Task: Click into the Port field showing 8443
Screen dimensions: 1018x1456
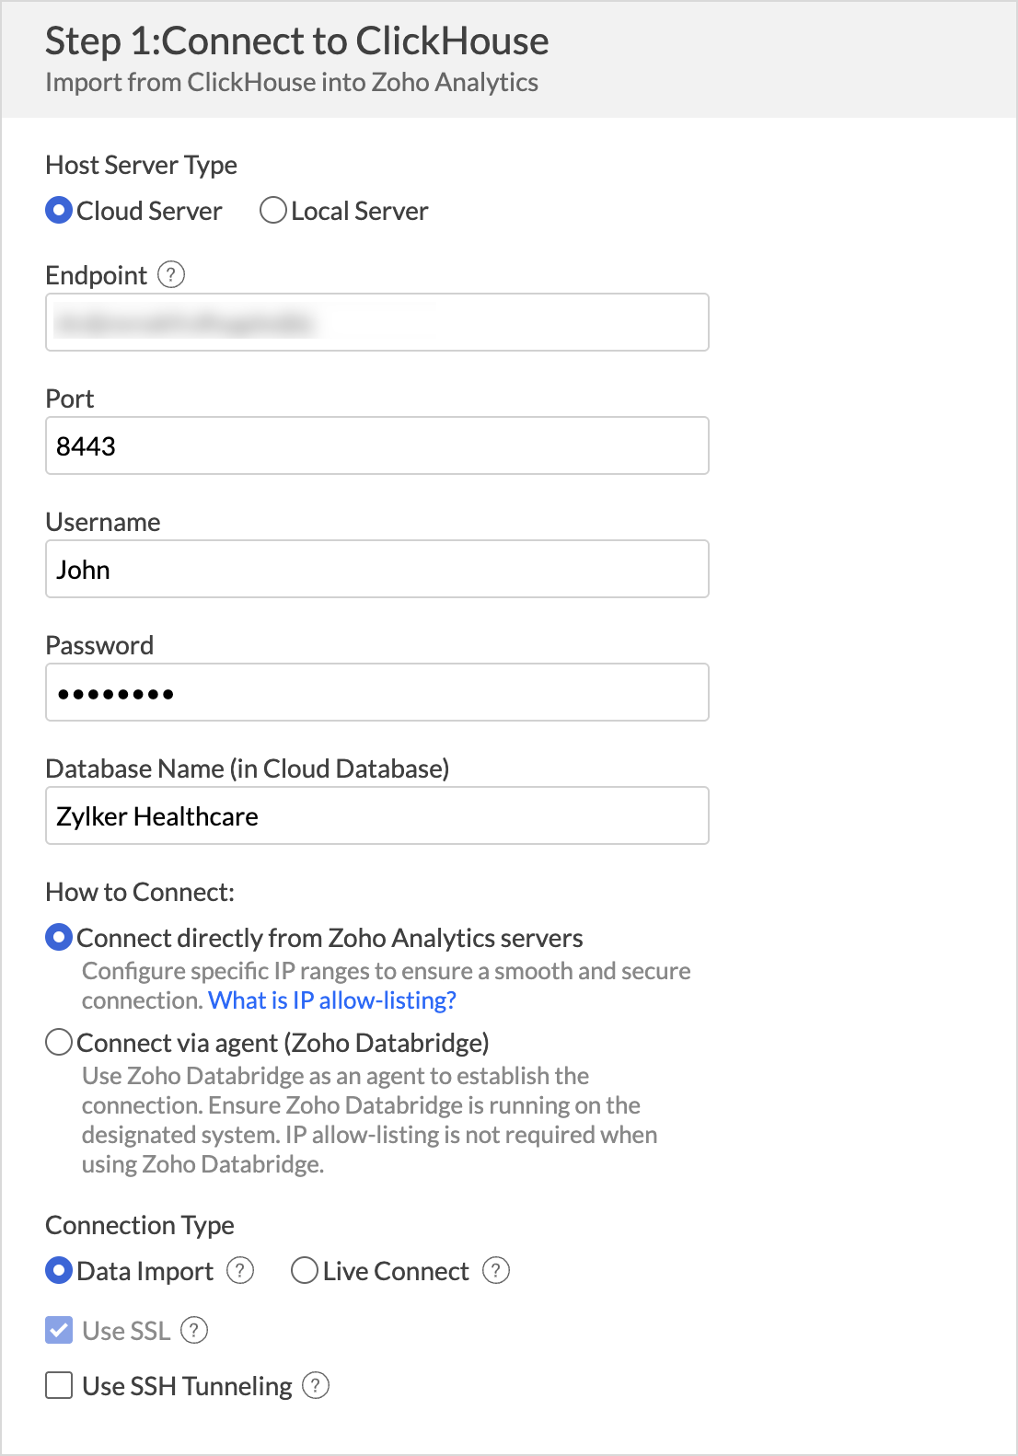Action: (377, 445)
